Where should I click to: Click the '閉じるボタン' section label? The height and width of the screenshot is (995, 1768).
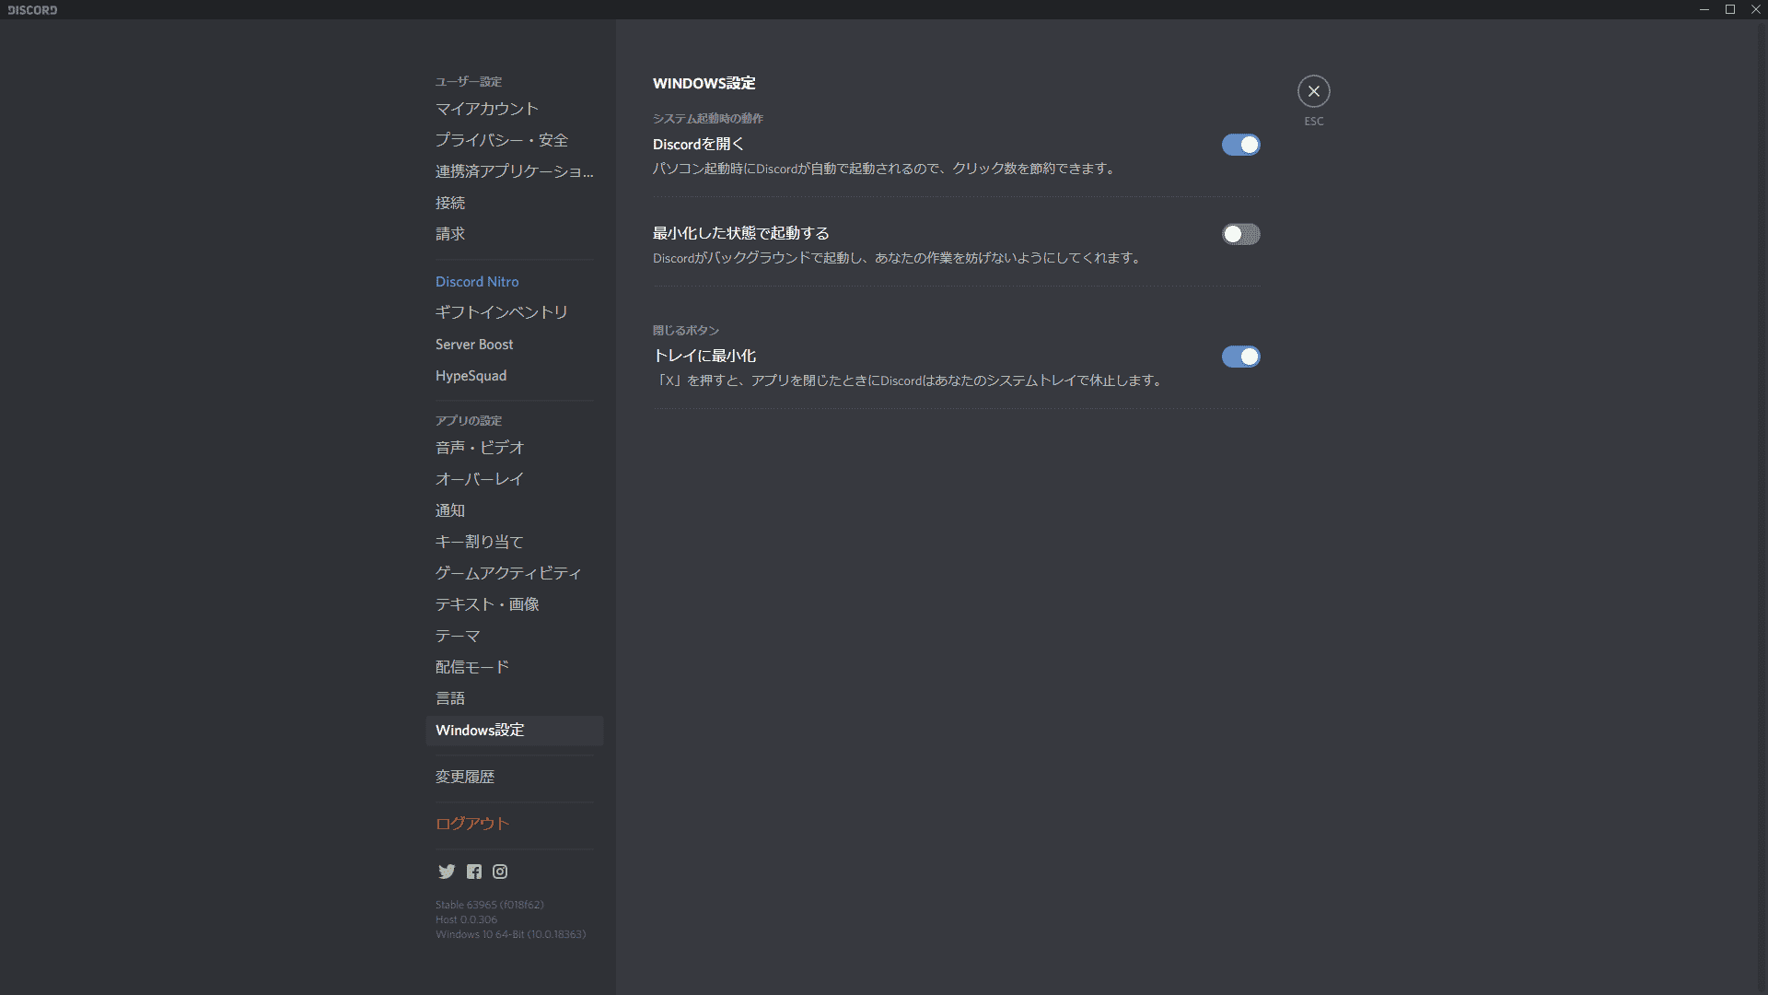[686, 330]
